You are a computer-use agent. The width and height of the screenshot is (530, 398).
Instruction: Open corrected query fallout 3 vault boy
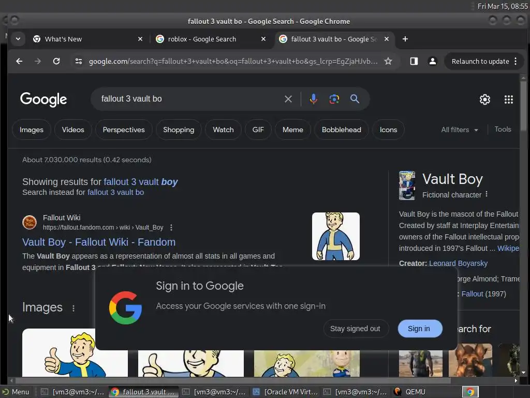(x=141, y=182)
